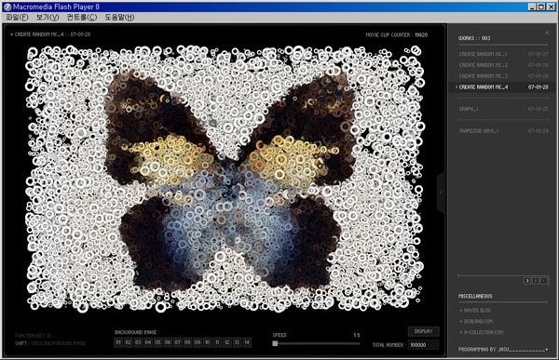This screenshot has height=360, width=559.
Task: Click the DISPLAY button
Action: click(424, 331)
